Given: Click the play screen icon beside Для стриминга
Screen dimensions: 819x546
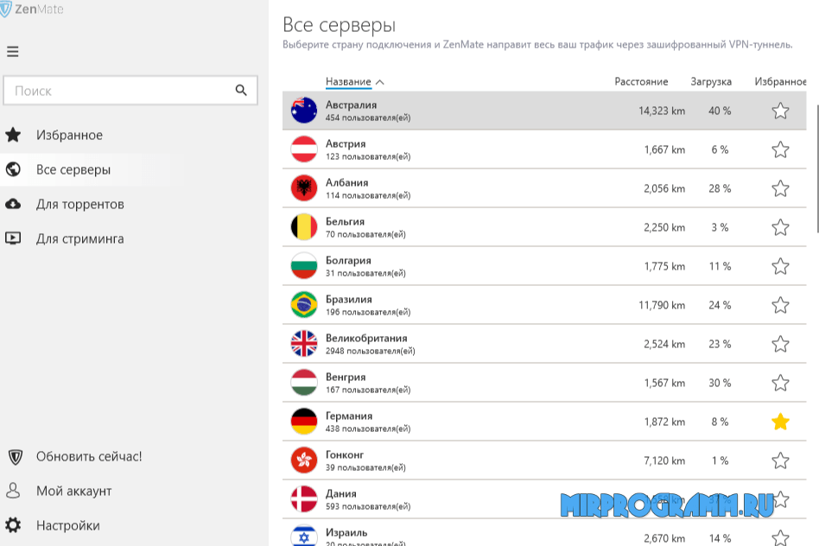Looking at the screenshot, I should pos(13,238).
